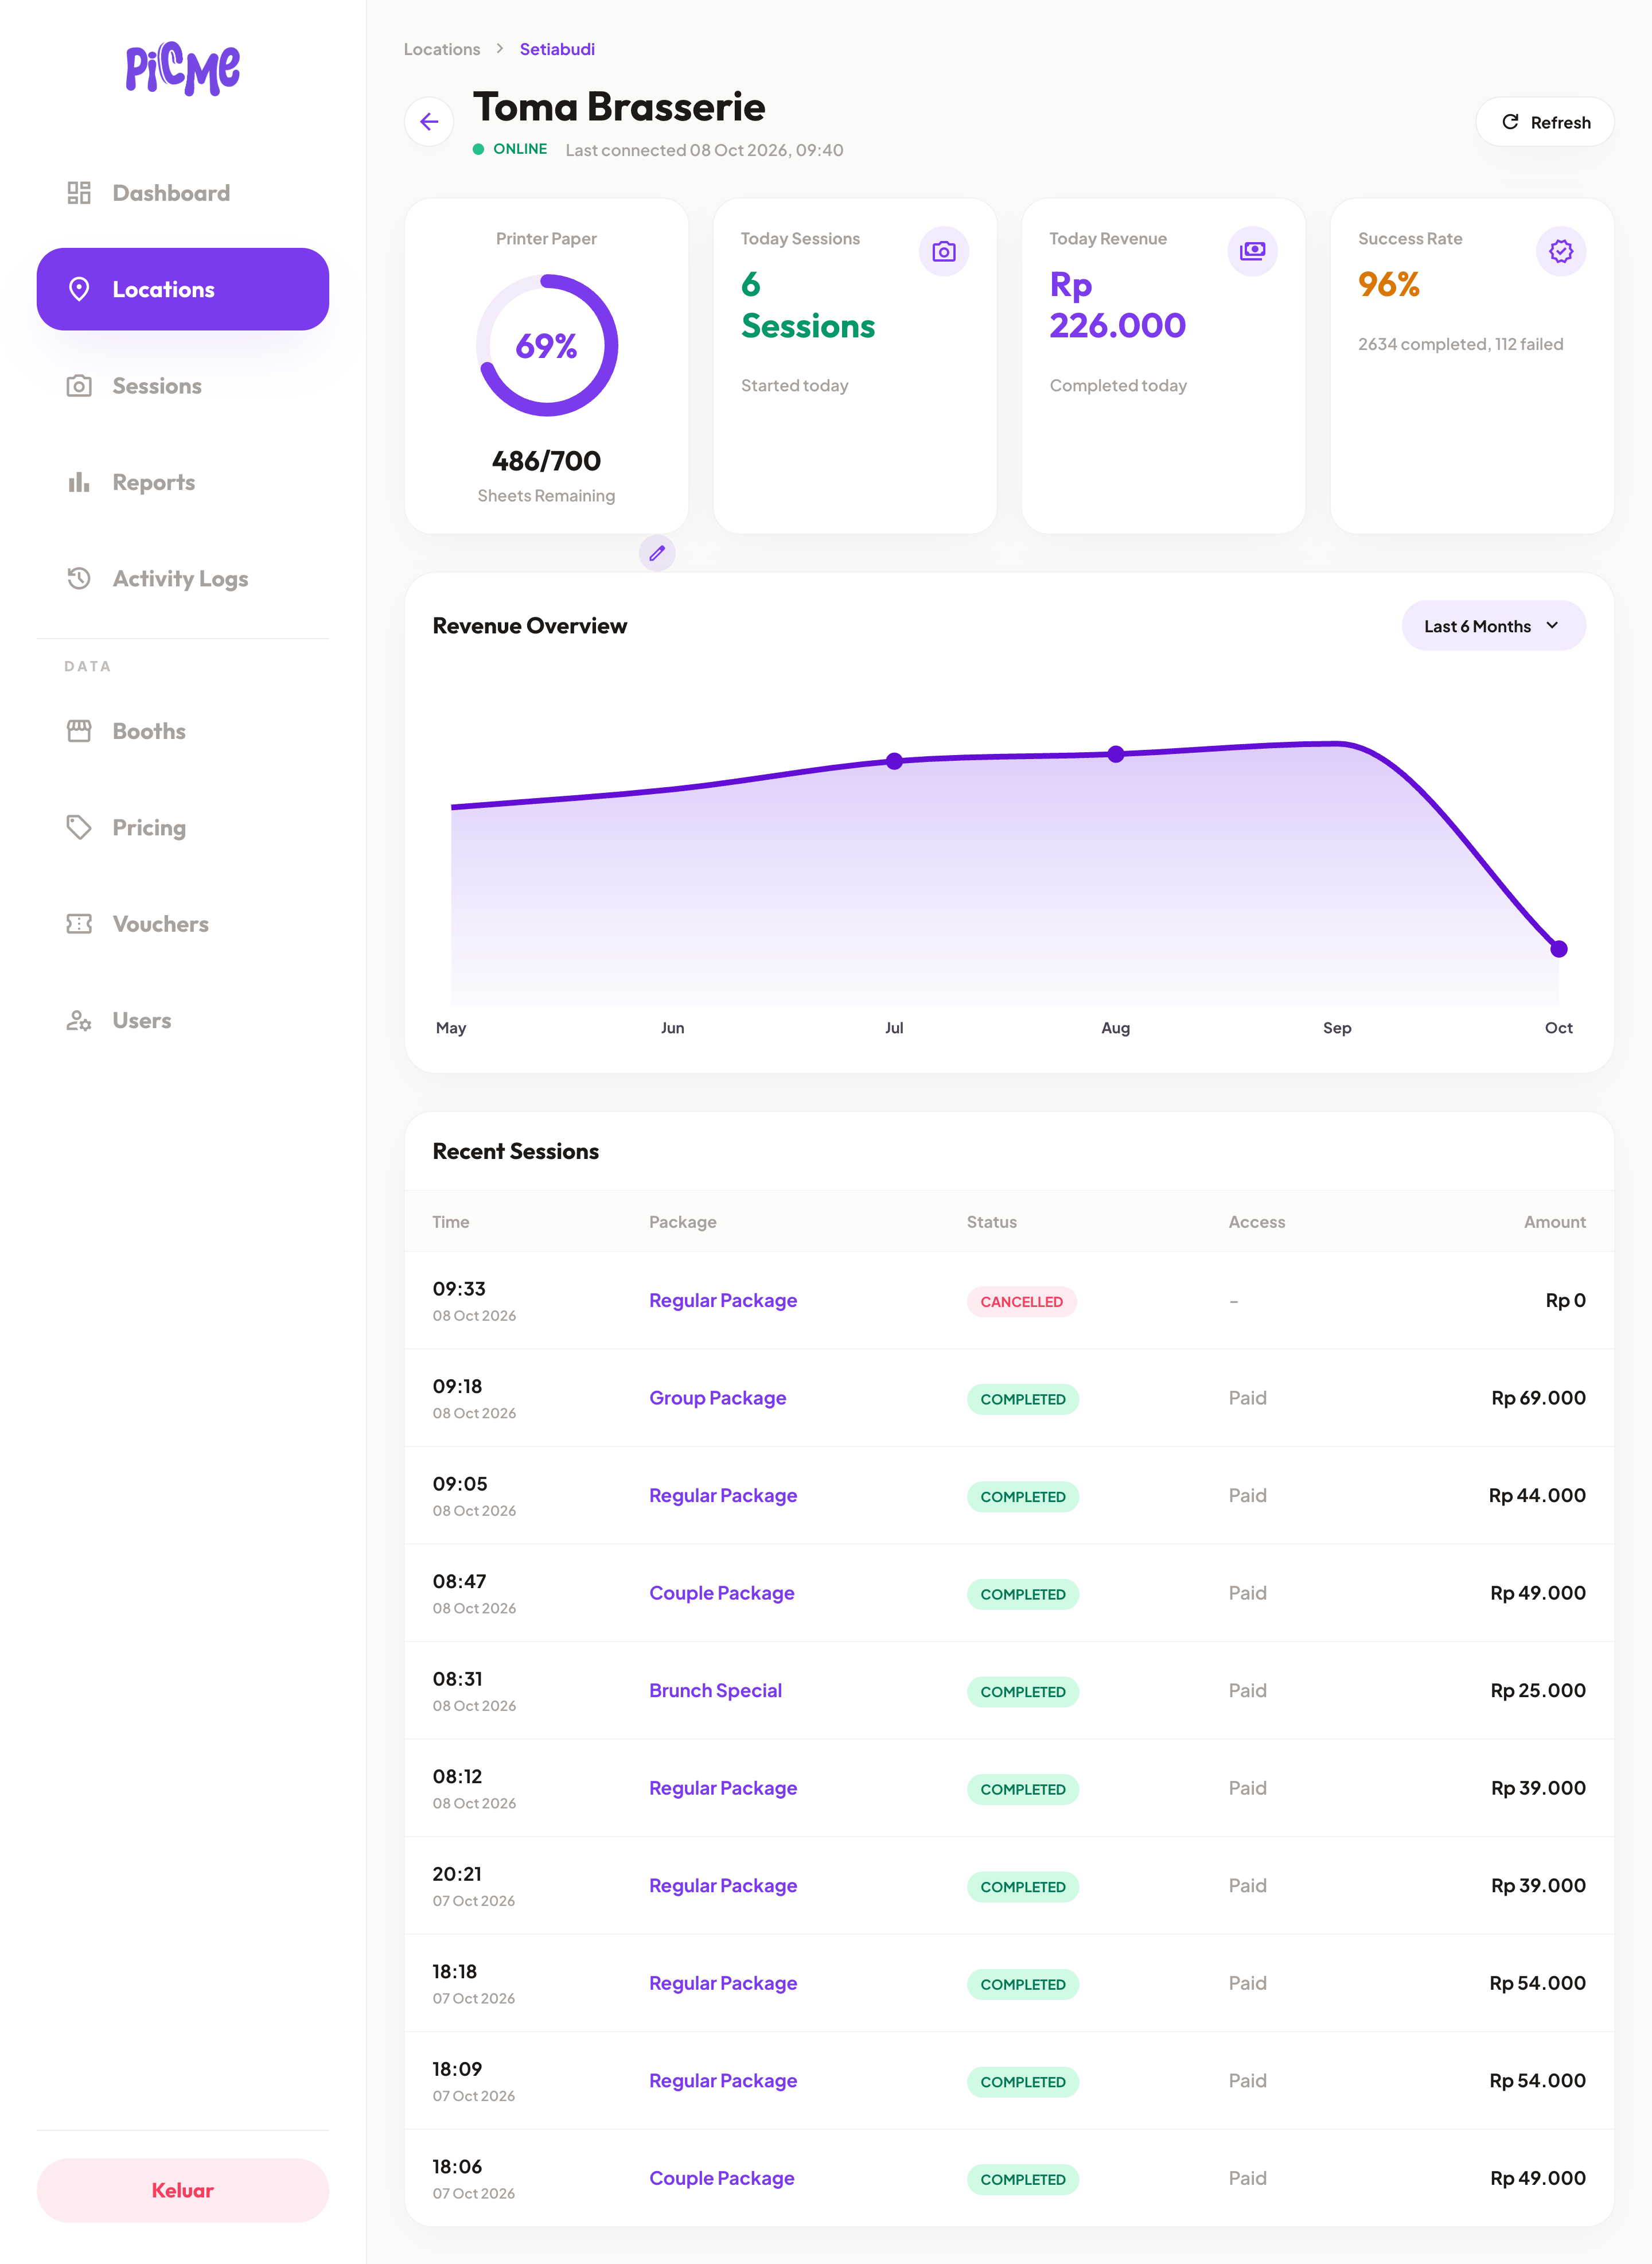Image resolution: width=1652 pixels, height=2264 pixels.
Task: Click the CANCELLED status badge
Action: [1021, 1302]
